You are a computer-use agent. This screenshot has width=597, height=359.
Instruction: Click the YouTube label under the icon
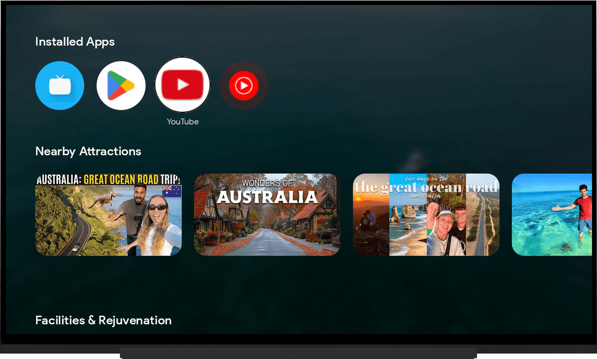click(x=183, y=122)
